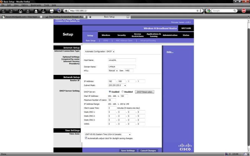The image size is (250, 156).
Task: Click the MTU Size input field
Action: pos(129,71)
